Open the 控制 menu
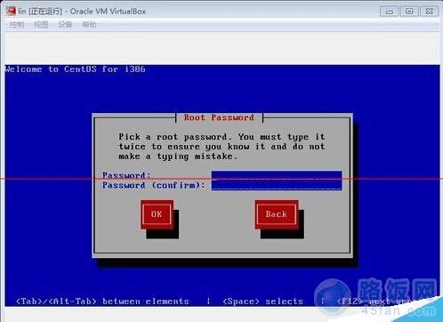This screenshot has width=443, height=322. (x=17, y=25)
